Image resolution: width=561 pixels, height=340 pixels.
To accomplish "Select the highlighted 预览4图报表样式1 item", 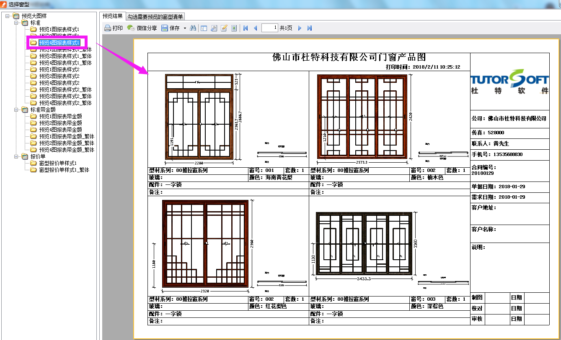I will coord(59,43).
